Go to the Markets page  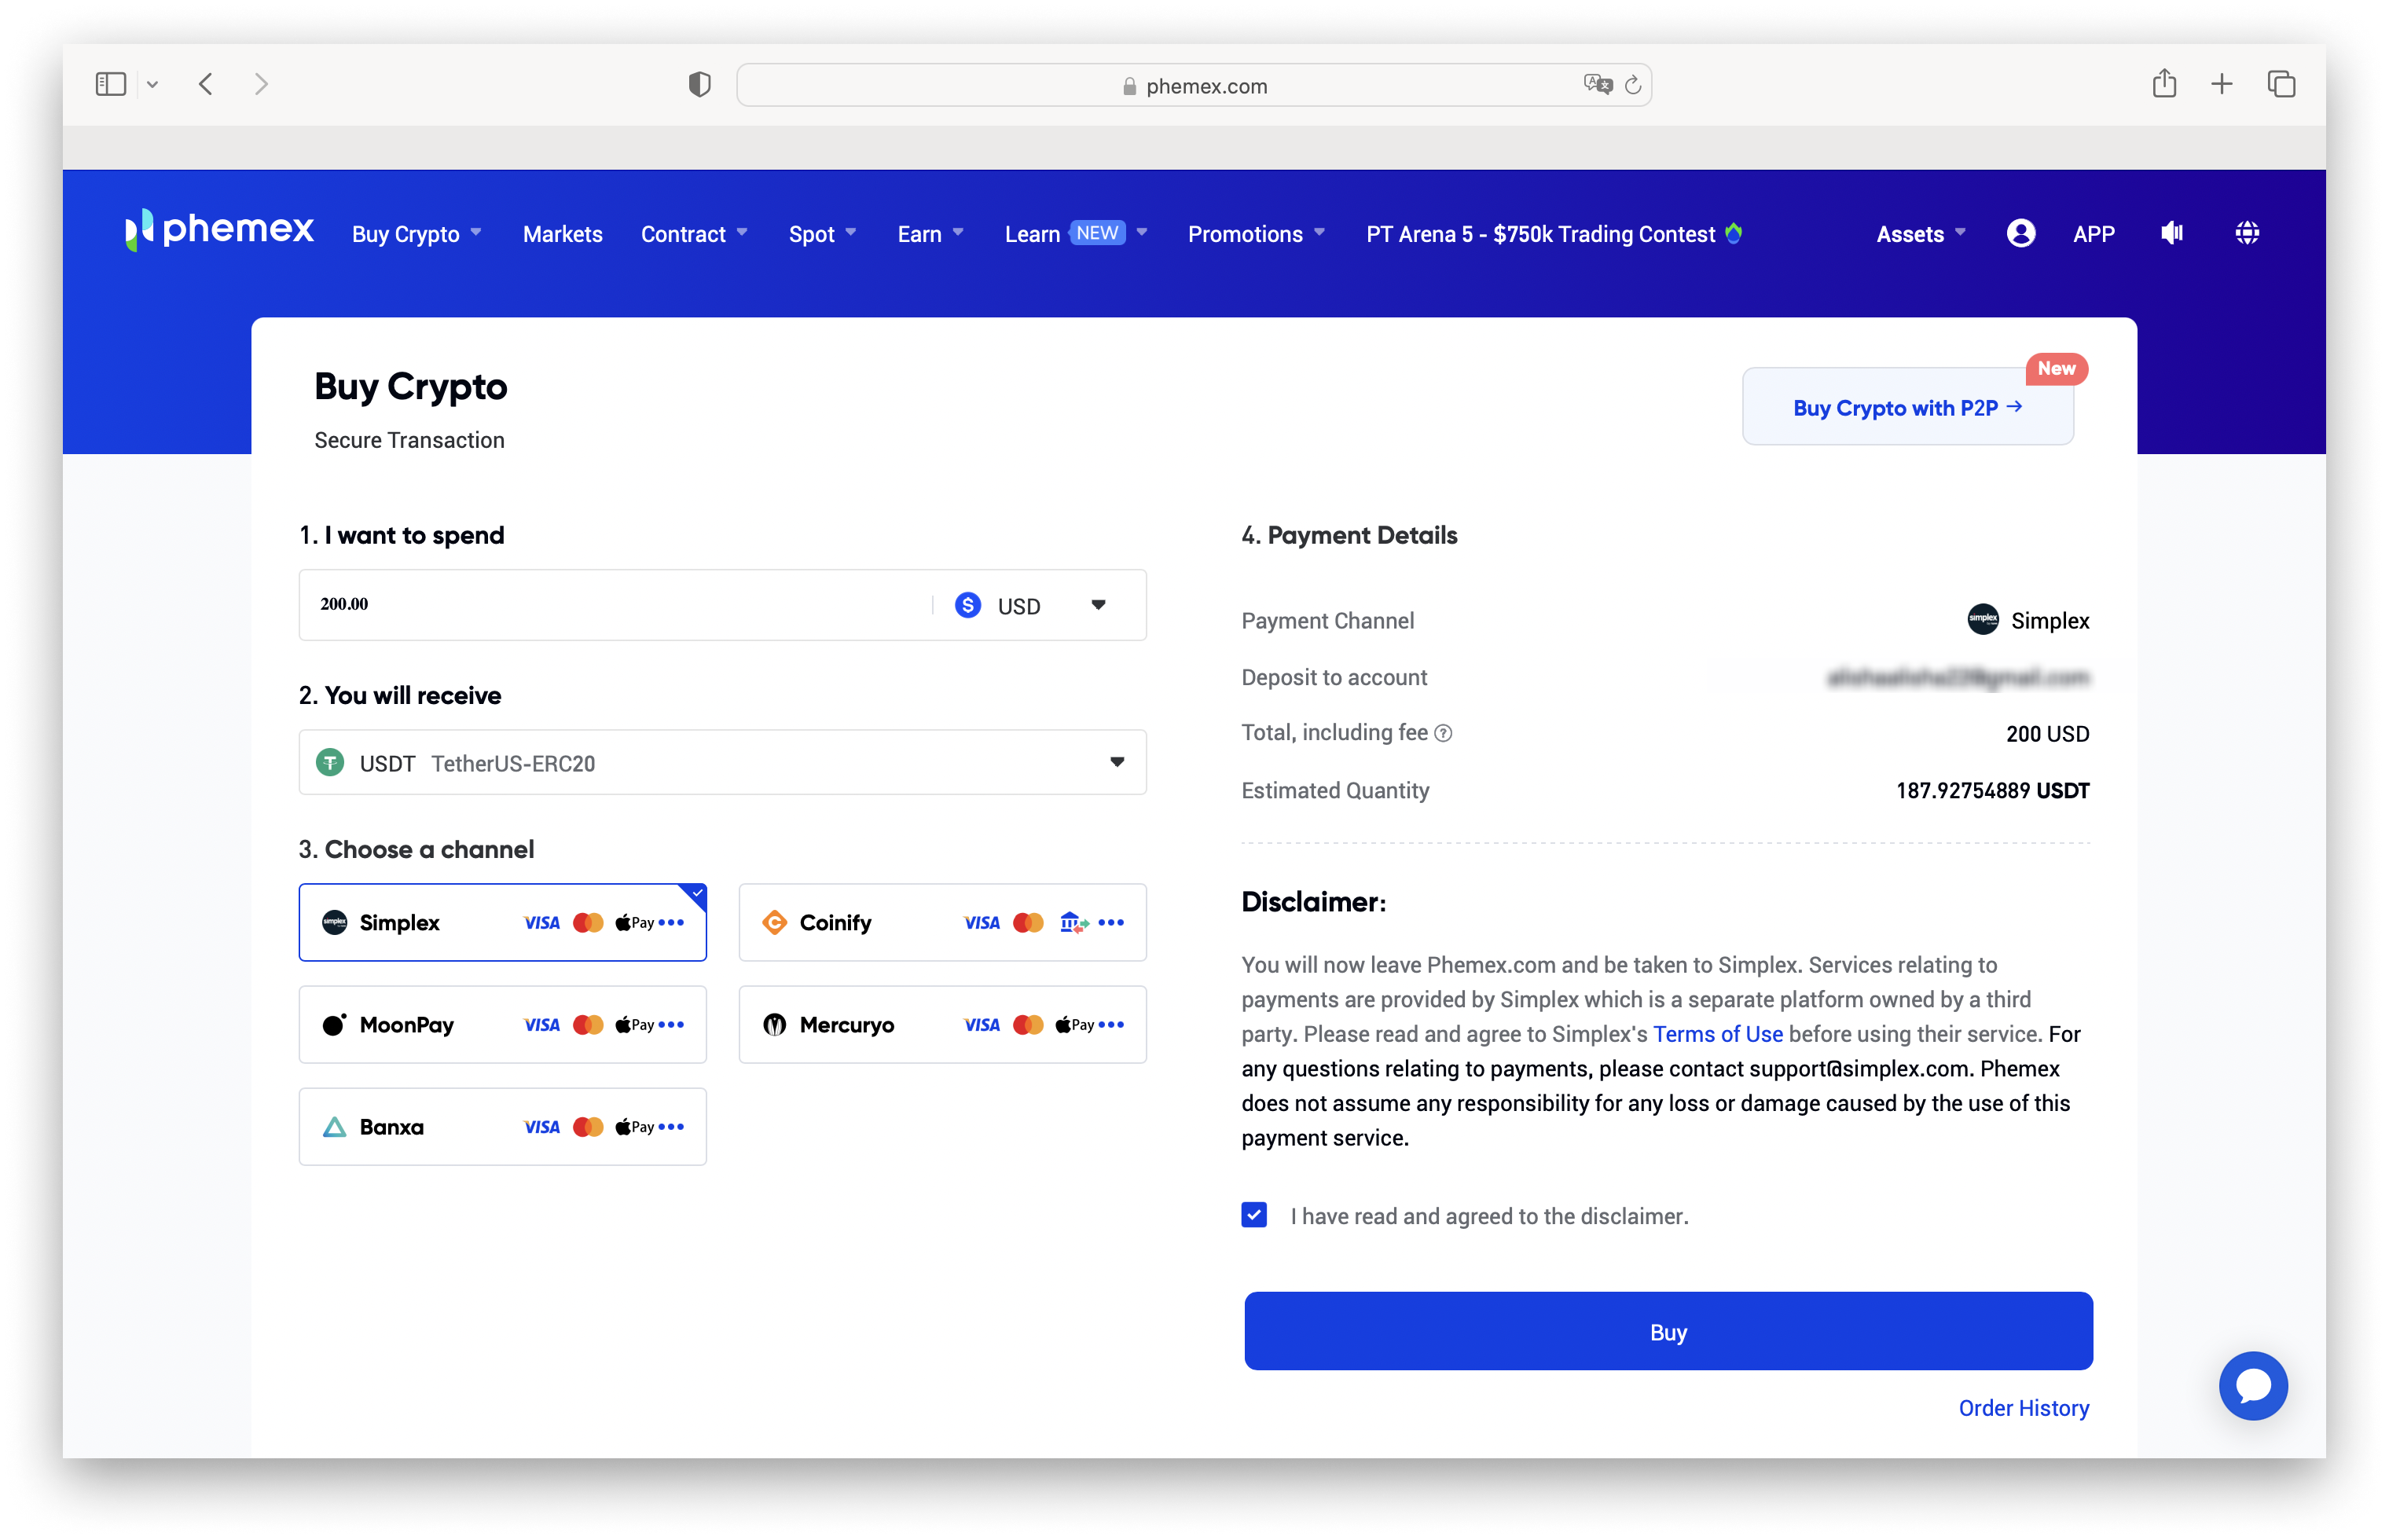pyautogui.click(x=562, y=234)
